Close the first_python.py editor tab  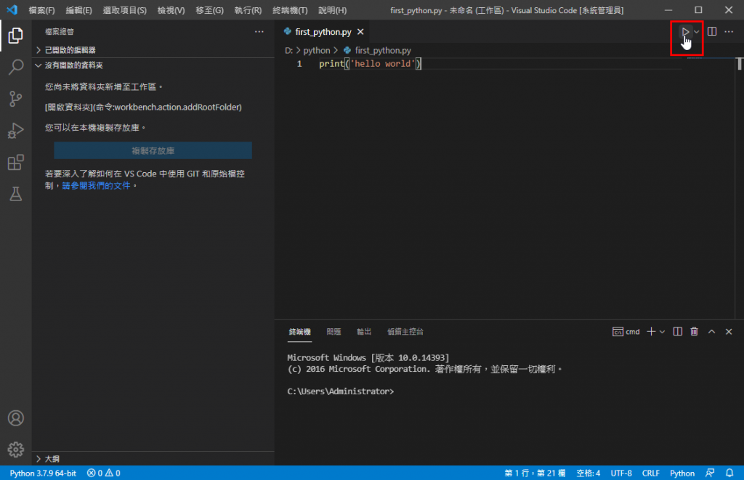tap(360, 32)
